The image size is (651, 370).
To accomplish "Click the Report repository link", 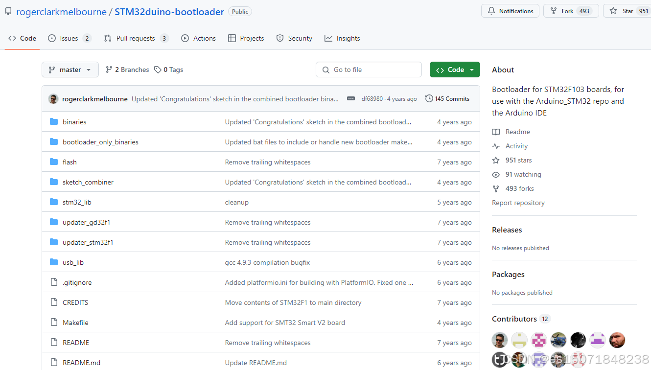I will pyautogui.click(x=518, y=203).
